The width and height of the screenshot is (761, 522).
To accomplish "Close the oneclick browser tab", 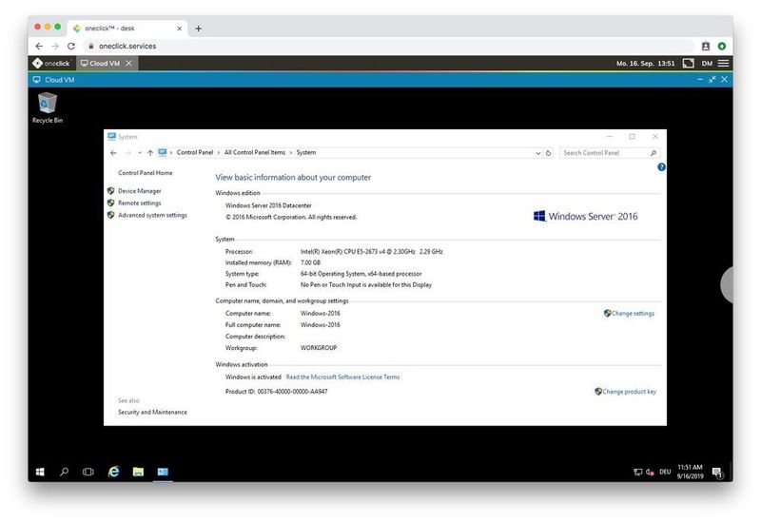I will [179, 29].
